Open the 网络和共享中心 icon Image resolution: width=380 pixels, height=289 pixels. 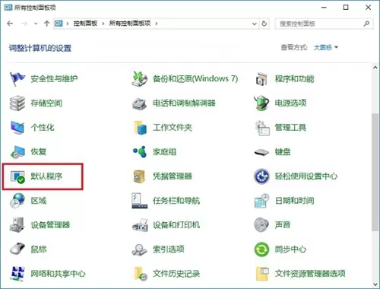tap(17, 274)
